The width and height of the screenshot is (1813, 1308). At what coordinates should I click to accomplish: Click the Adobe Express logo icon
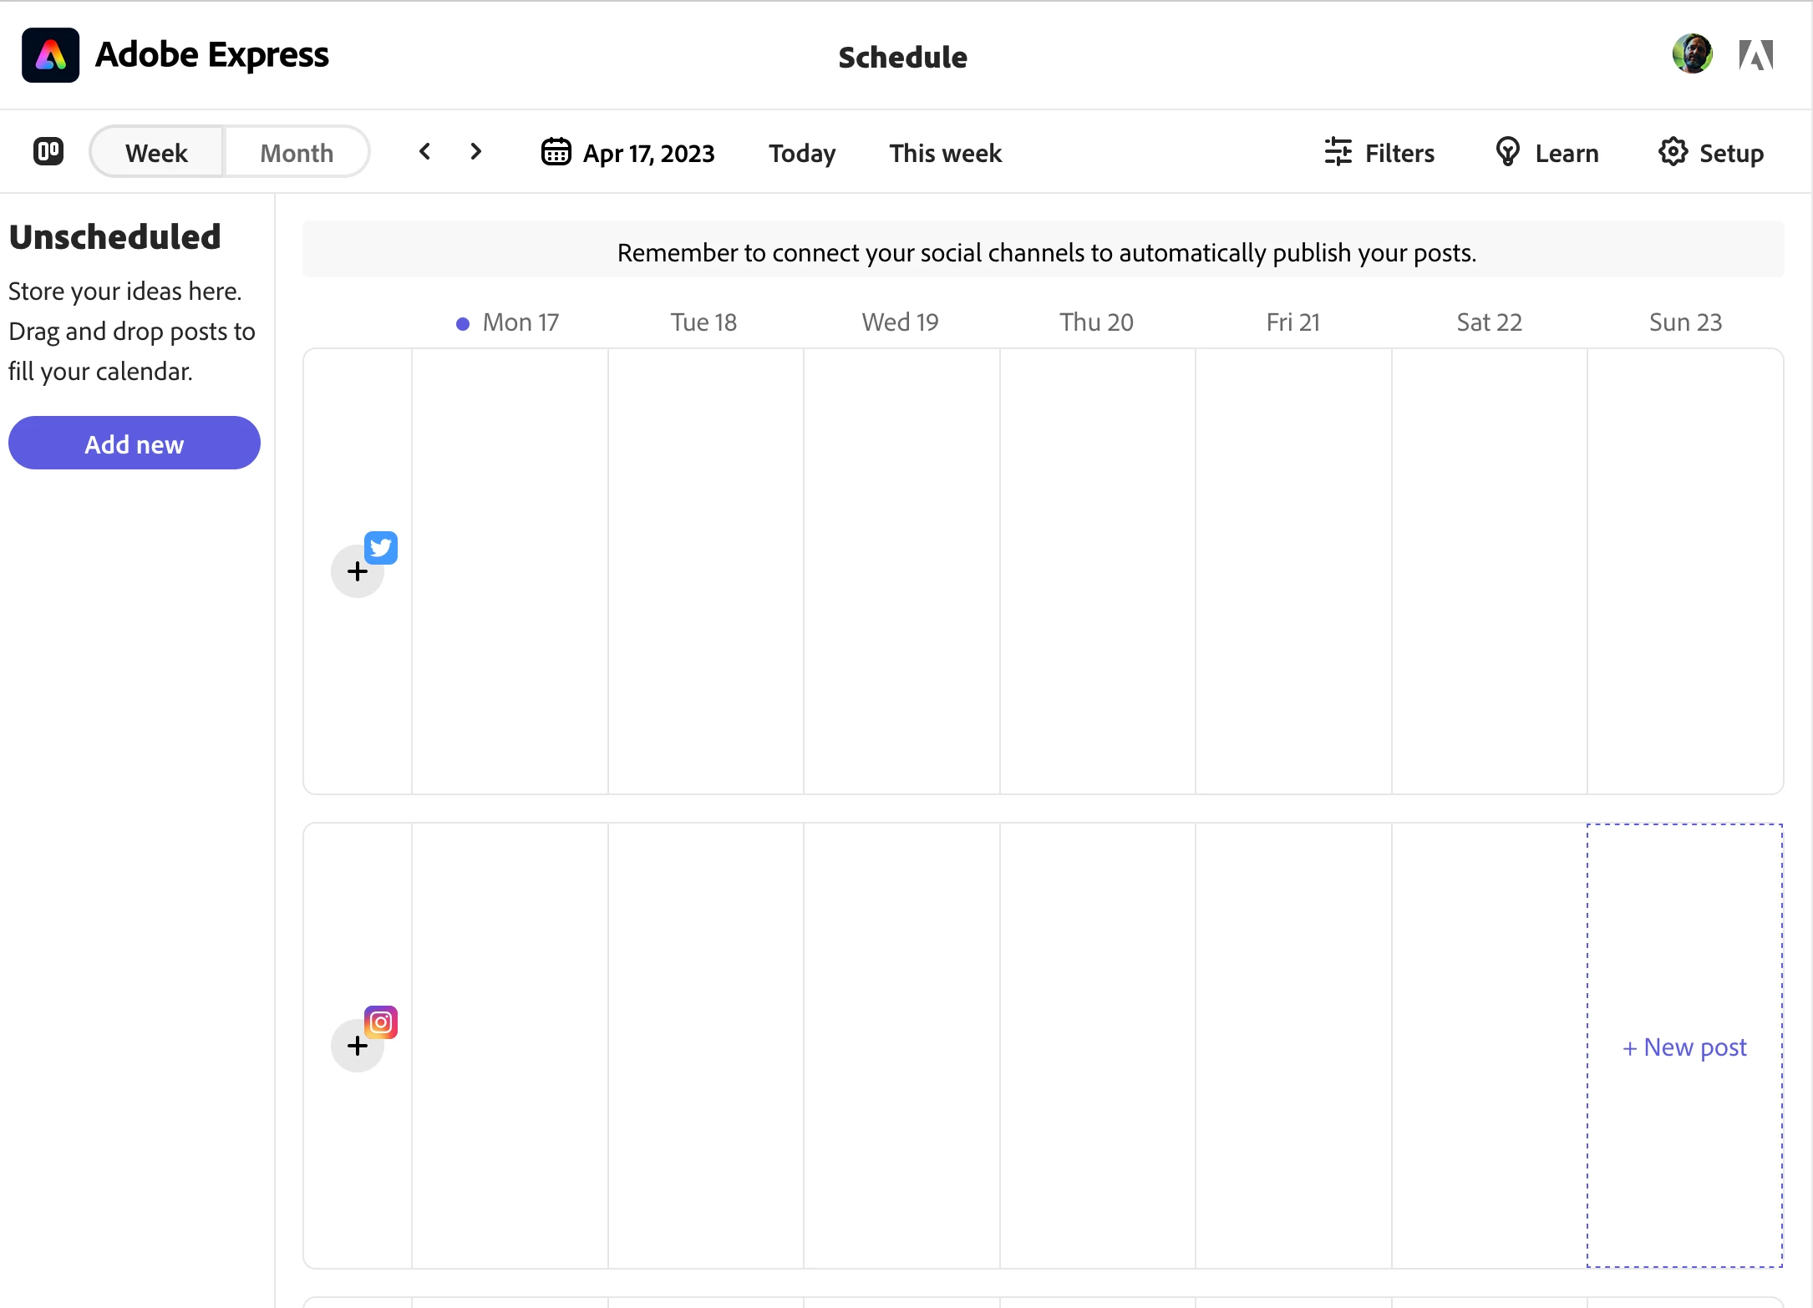pyautogui.click(x=50, y=55)
